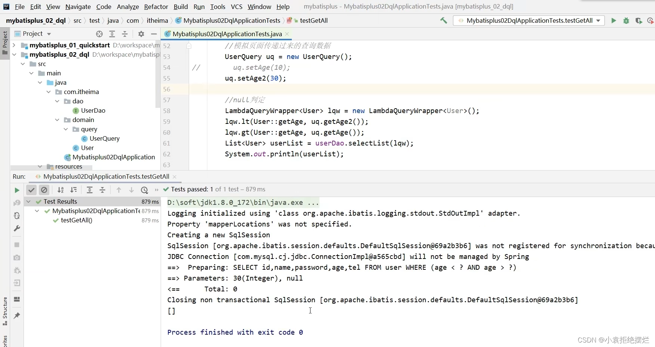Click the locate opened file target icon
The height and width of the screenshot is (347, 655).
99,34
